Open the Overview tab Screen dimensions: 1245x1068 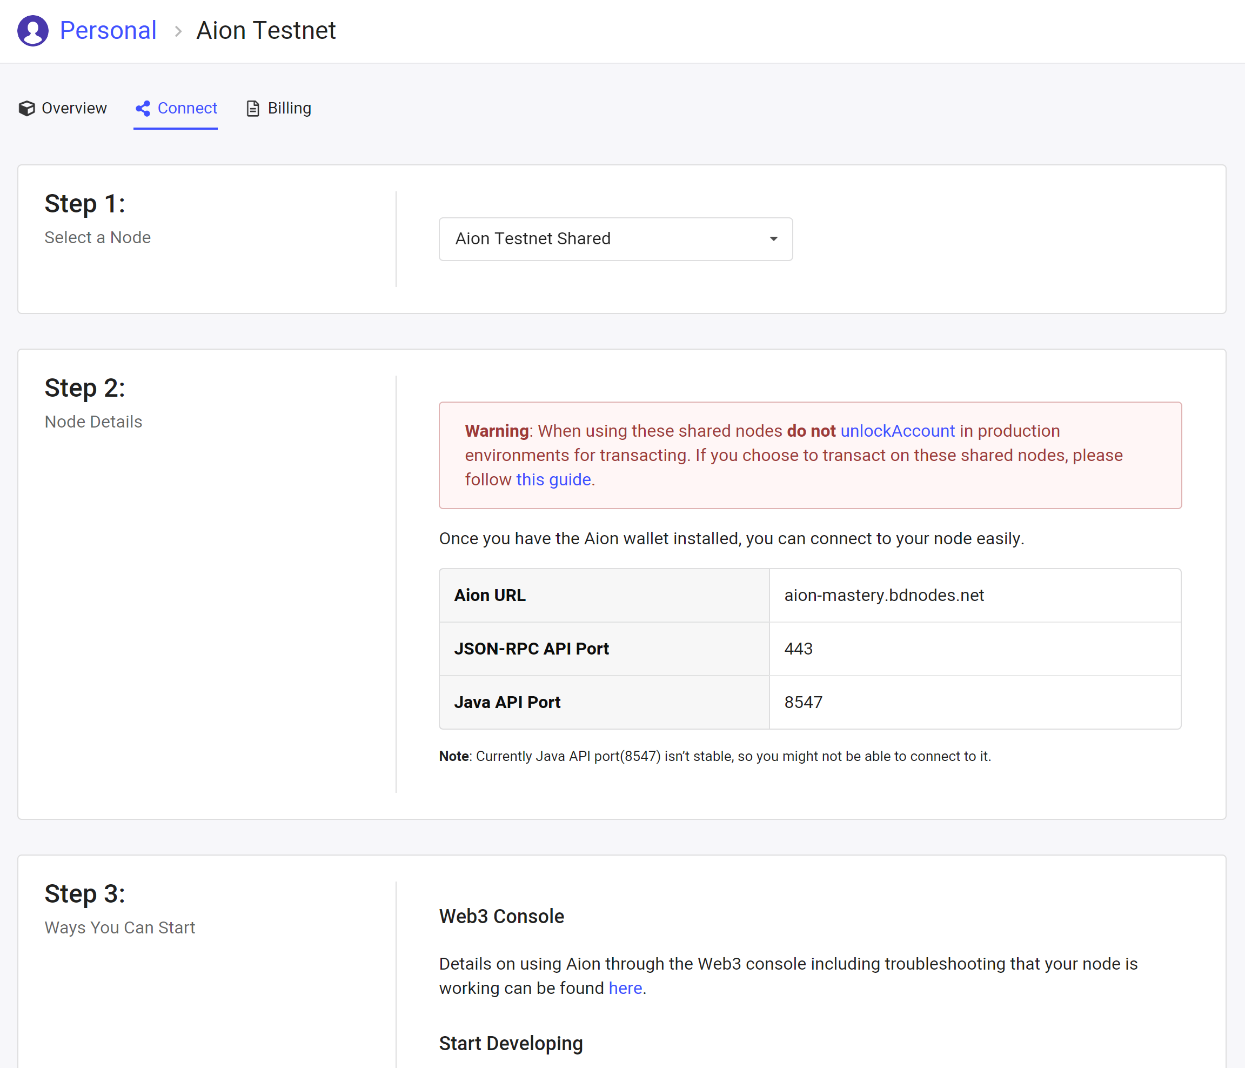(x=73, y=108)
